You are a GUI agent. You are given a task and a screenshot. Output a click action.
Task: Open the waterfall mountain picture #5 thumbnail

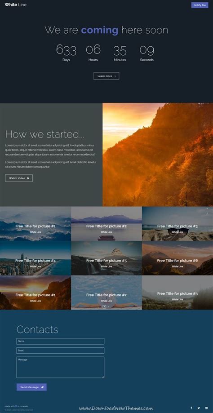coord(106,258)
